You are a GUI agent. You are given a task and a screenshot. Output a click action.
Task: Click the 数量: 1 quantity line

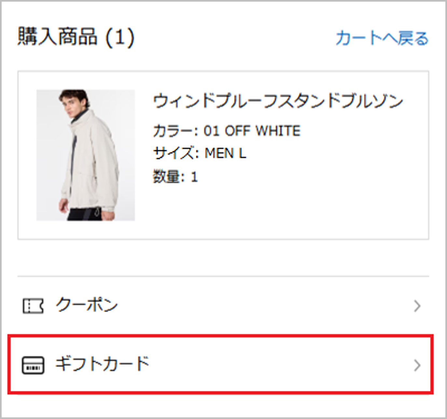point(175,177)
